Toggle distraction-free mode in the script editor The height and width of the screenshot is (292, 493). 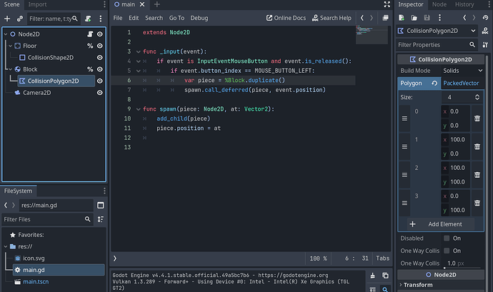point(387,4)
